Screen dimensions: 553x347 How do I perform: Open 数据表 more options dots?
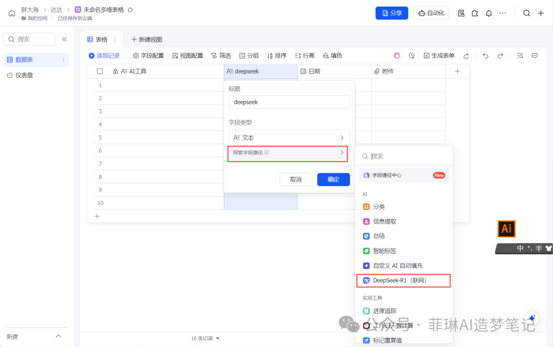63,59
